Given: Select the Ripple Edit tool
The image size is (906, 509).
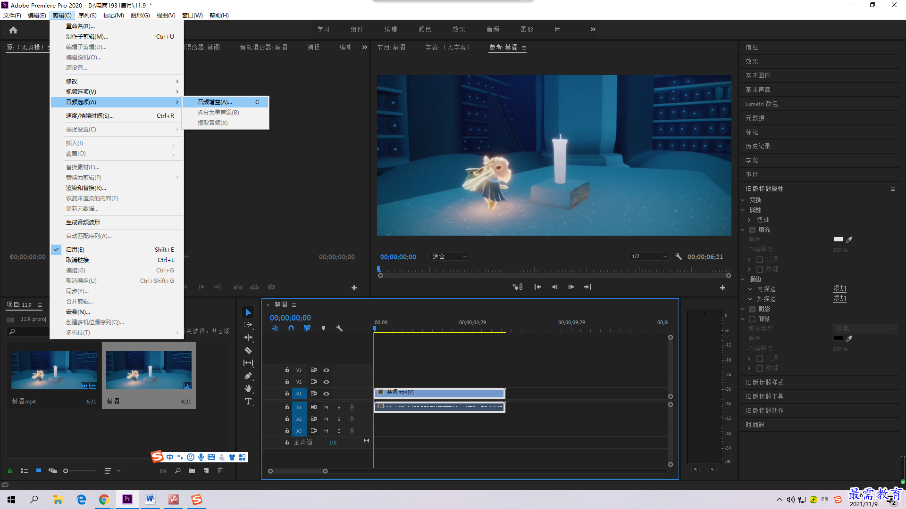Looking at the screenshot, I should (248, 337).
